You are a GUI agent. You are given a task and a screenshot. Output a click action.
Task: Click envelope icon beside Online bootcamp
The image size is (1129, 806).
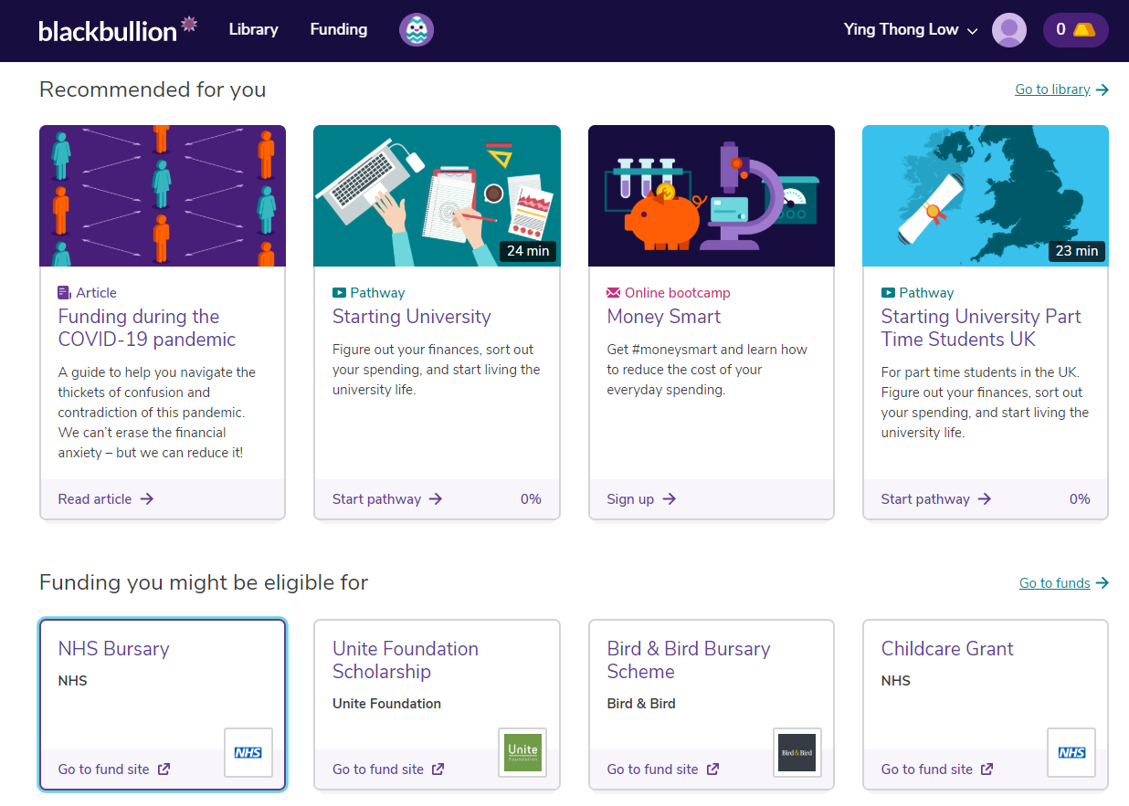[x=614, y=293]
